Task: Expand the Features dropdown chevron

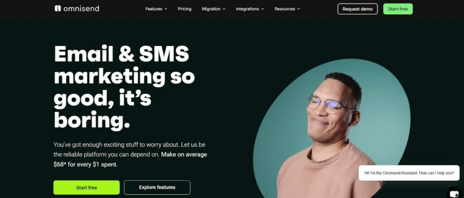Action: click(x=166, y=9)
